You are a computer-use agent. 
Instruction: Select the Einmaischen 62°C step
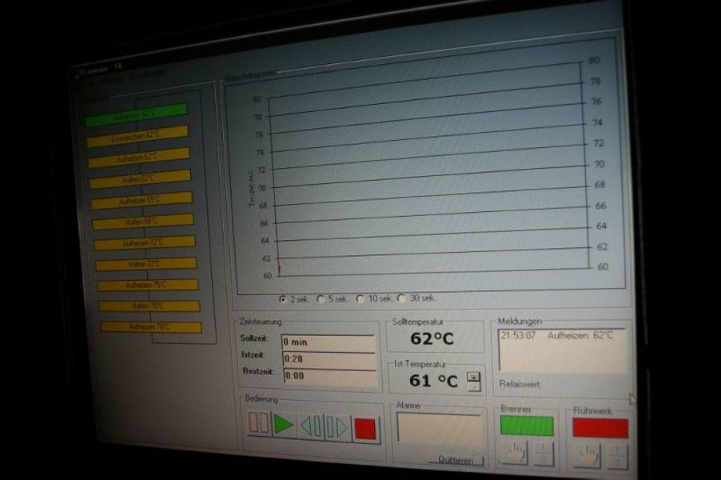click(137, 137)
